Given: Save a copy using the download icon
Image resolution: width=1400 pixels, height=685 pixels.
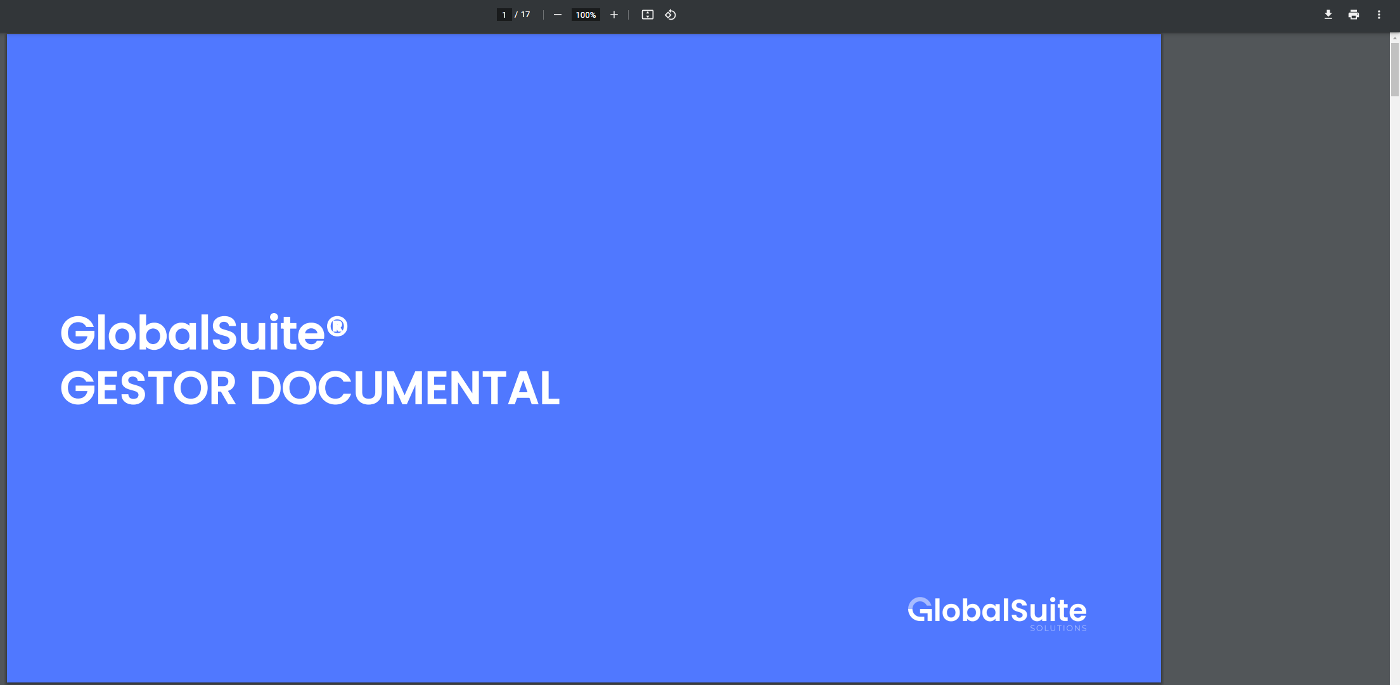Looking at the screenshot, I should coord(1328,14).
